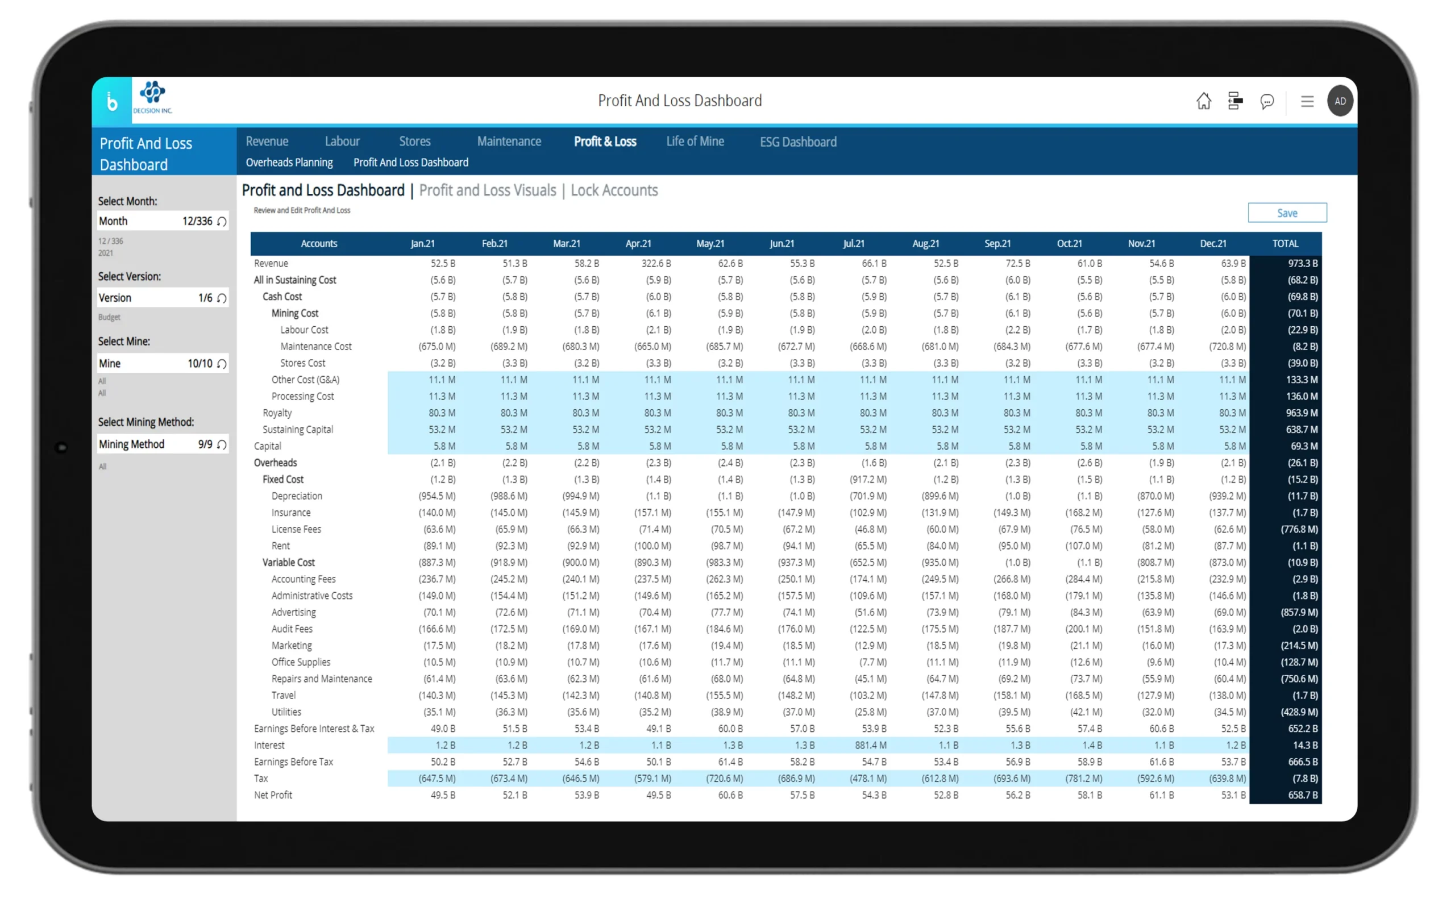Screen dimensions: 1455x903
Task: Click the Decision Inc. logo
Action: point(152,98)
